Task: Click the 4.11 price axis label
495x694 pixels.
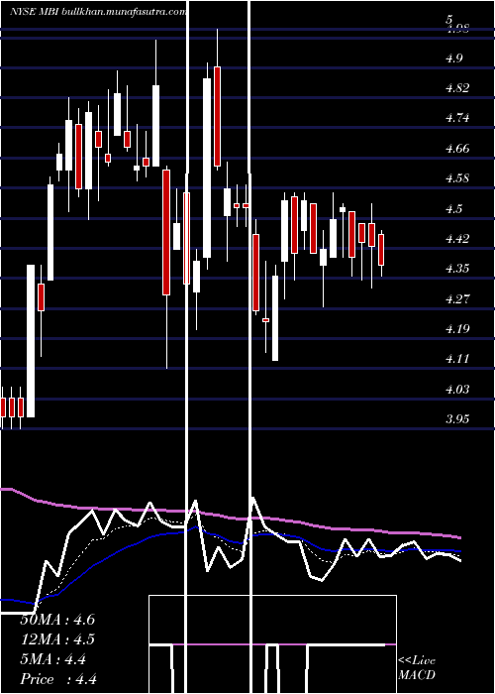Action: tap(457, 359)
